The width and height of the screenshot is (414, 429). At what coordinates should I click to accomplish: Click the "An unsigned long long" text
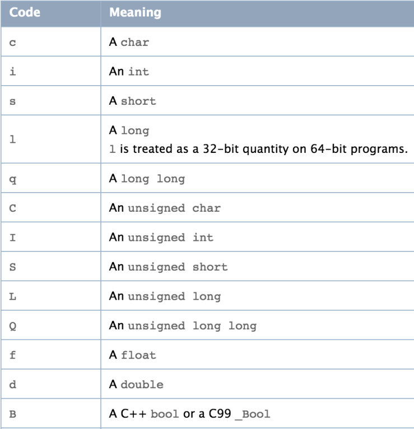coord(183,325)
